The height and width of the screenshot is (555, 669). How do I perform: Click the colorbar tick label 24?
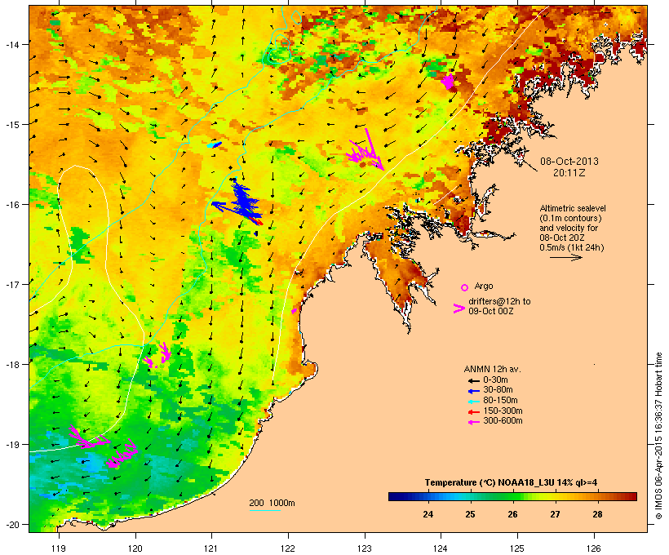coord(428,514)
